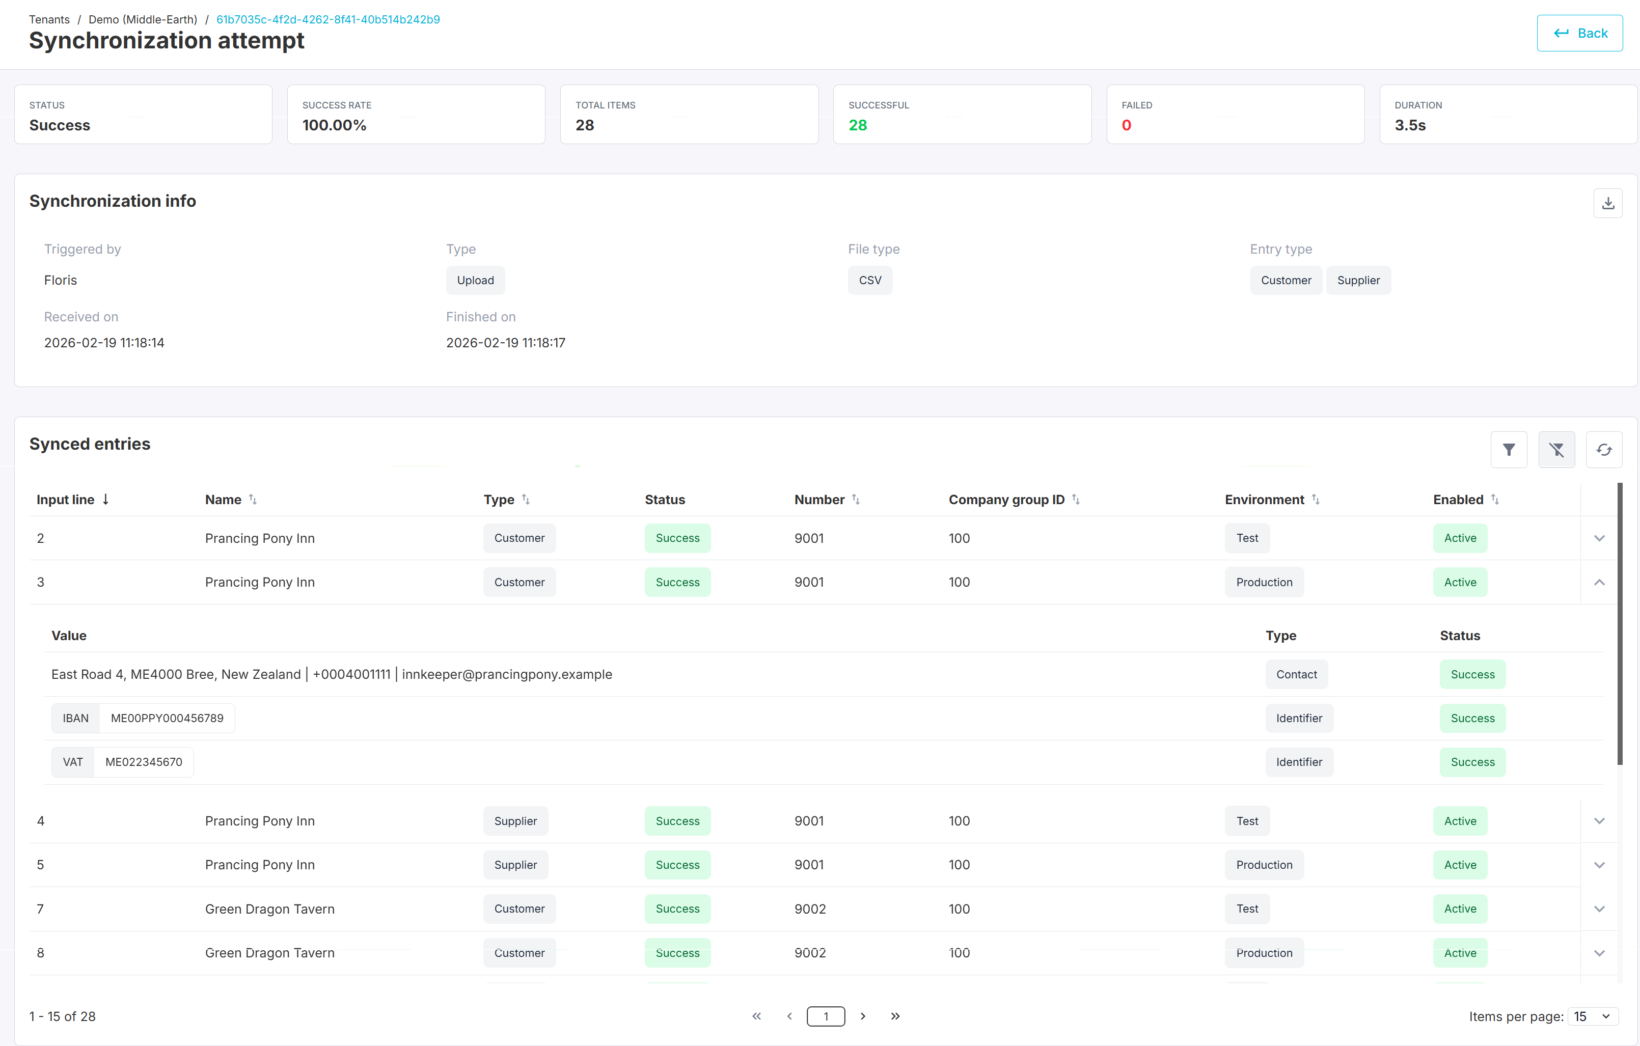This screenshot has width=1640, height=1046.
Task: Go to the previous page arrow
Action: pos(789,1016)
